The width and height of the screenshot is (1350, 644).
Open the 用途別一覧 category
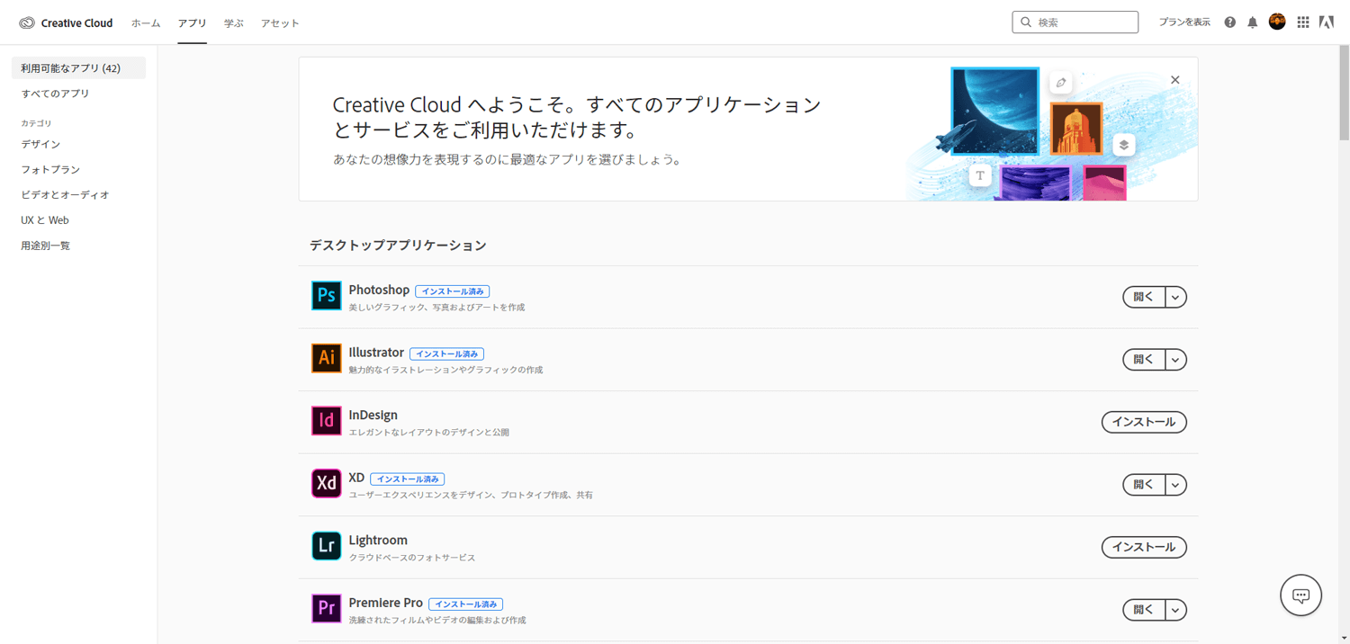point(46,245)
